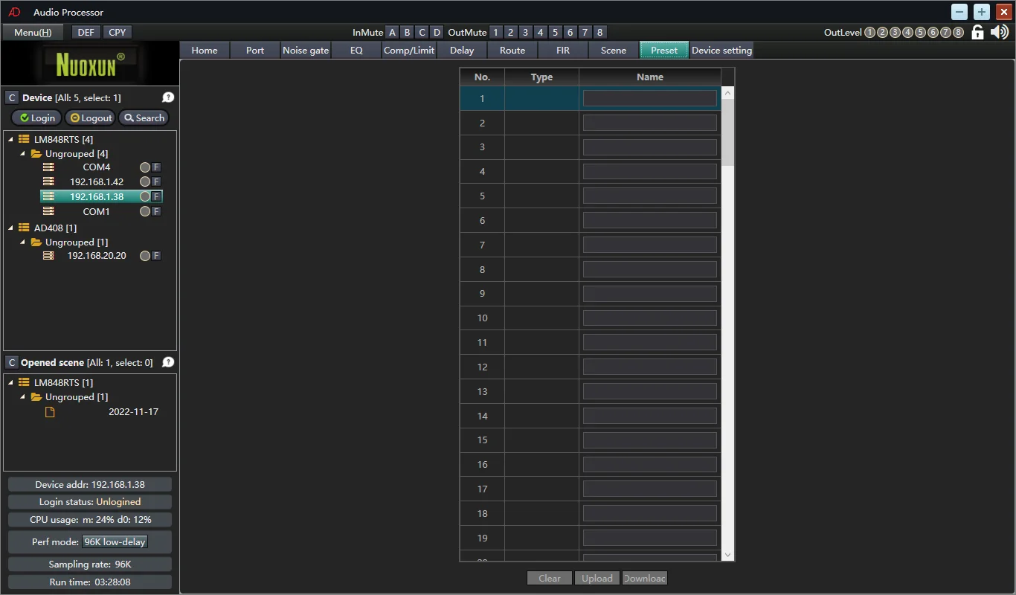Open the Perf mode 96K low-delay dropdown
Screen dimensions: 1016x595
tap(115, 542)
